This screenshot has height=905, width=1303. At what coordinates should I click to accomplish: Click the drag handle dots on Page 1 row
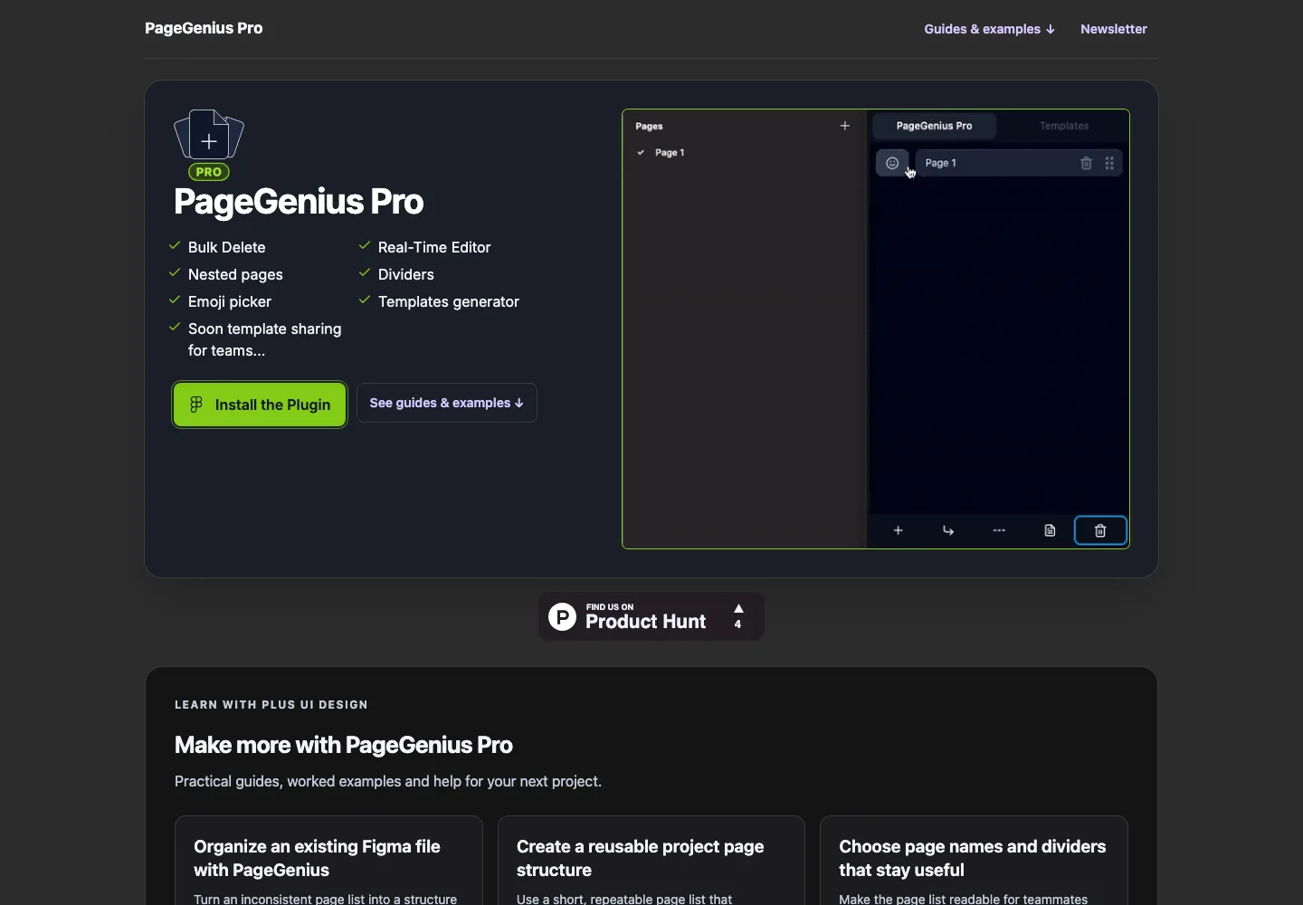pos(1110,163)
